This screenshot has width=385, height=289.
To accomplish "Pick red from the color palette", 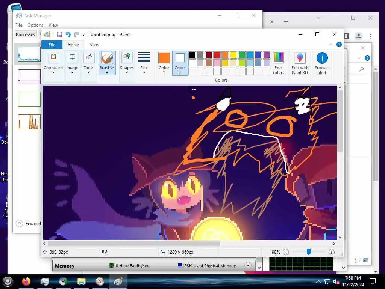I will 217,55.
